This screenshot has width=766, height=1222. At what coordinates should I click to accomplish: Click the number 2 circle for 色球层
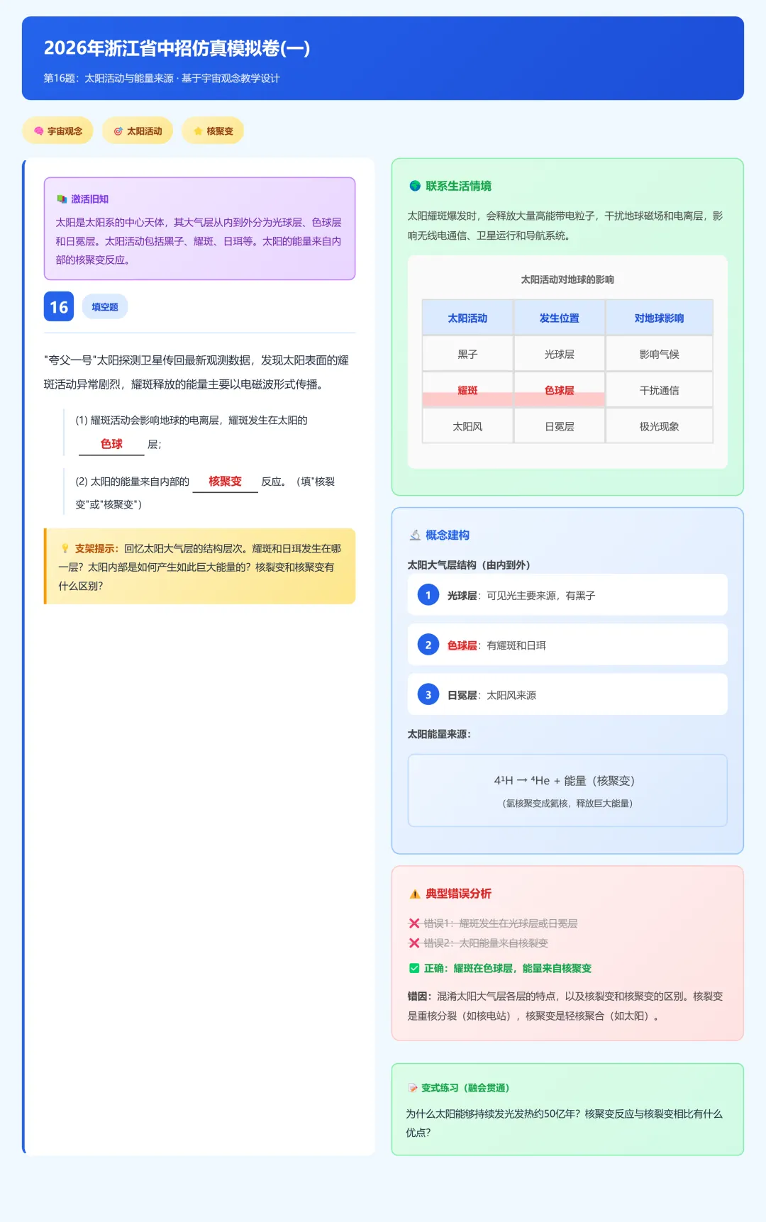click(x=428, y=645)
